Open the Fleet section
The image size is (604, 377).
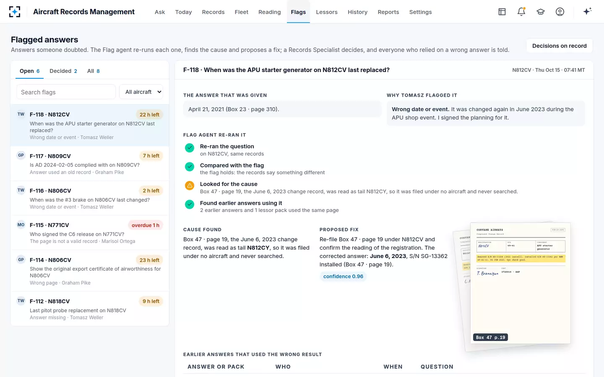pos(242,12)
